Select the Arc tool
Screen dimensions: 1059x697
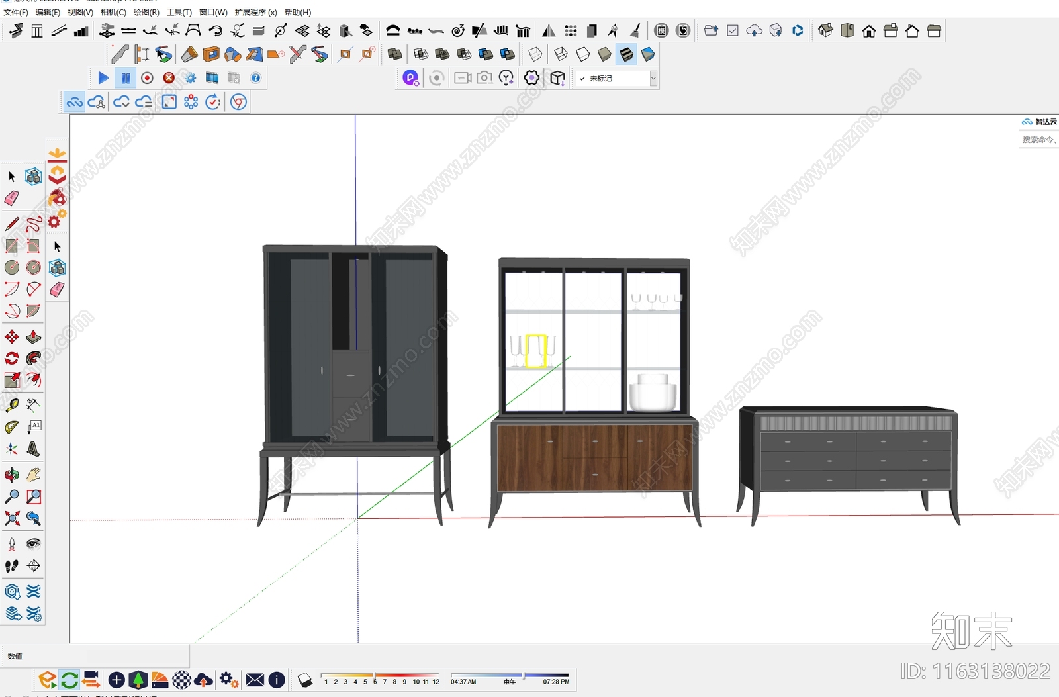coord(11,289)
